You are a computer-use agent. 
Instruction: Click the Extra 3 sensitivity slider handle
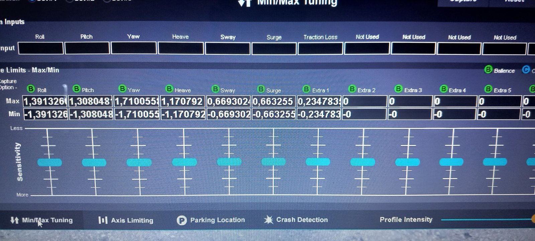pos(407,162)
